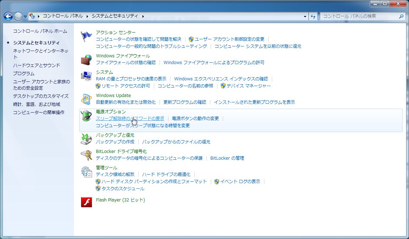
Task: Open コンピューターがスリープ状態になる時間を変更
Action: [x=143, y=126]
